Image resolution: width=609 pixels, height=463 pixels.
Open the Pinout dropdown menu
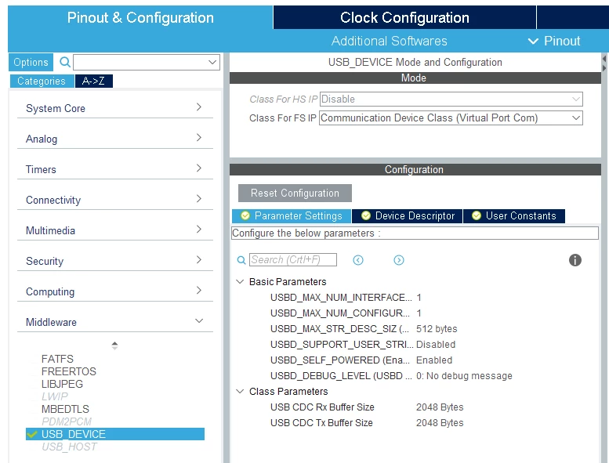(x=554, y=42)
